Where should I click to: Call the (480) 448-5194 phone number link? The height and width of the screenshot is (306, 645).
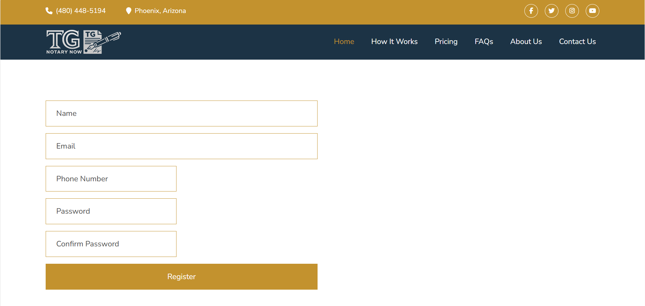81,11
